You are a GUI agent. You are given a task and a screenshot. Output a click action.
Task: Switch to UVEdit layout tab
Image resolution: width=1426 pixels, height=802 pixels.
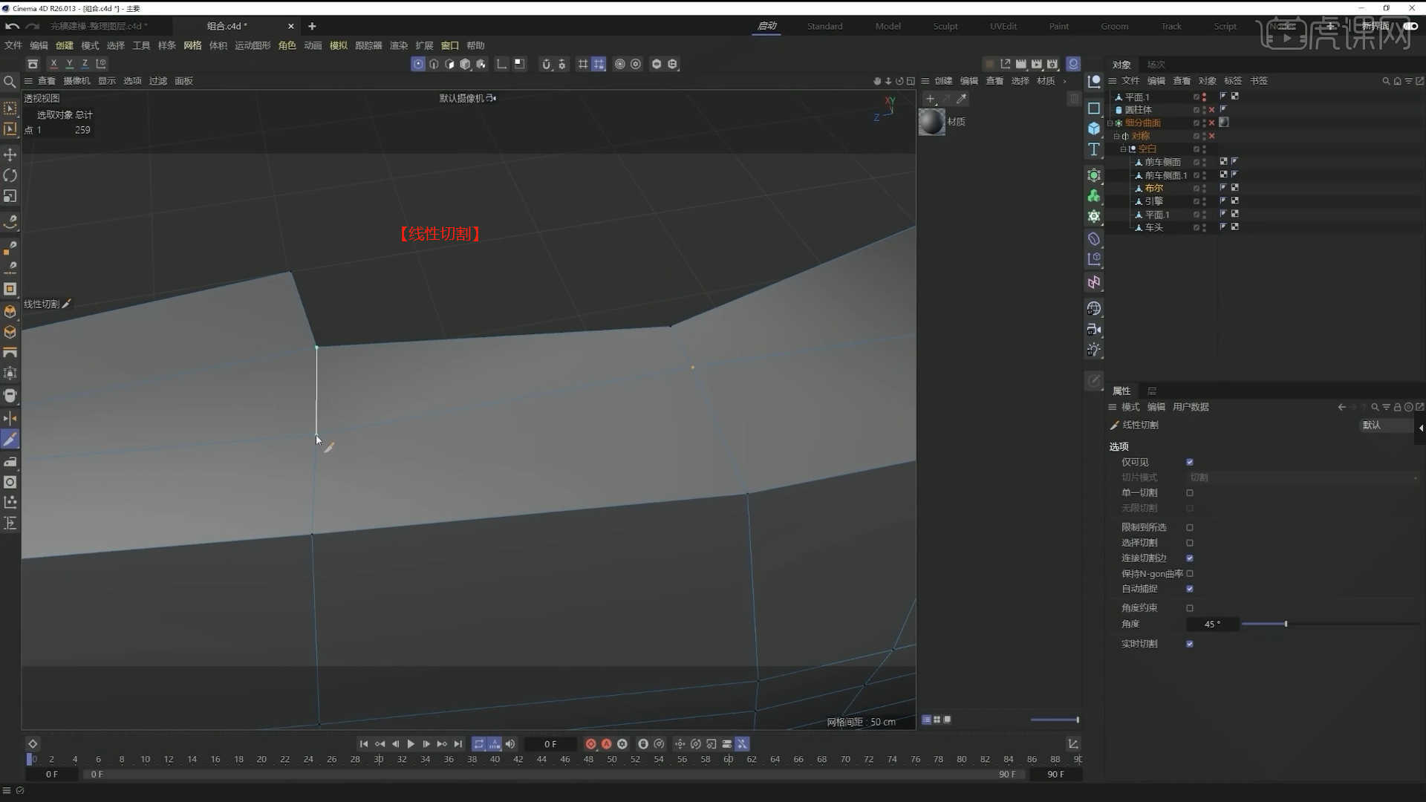tap(1003, 26)
